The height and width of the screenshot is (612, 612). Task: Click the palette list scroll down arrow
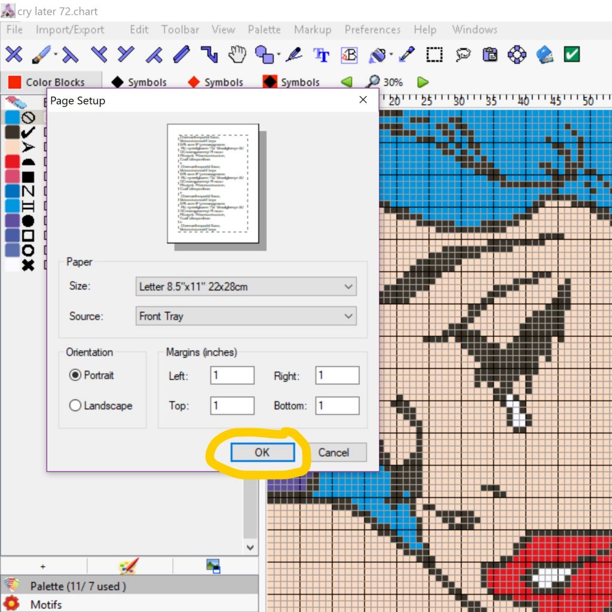(x=250, y=547)
